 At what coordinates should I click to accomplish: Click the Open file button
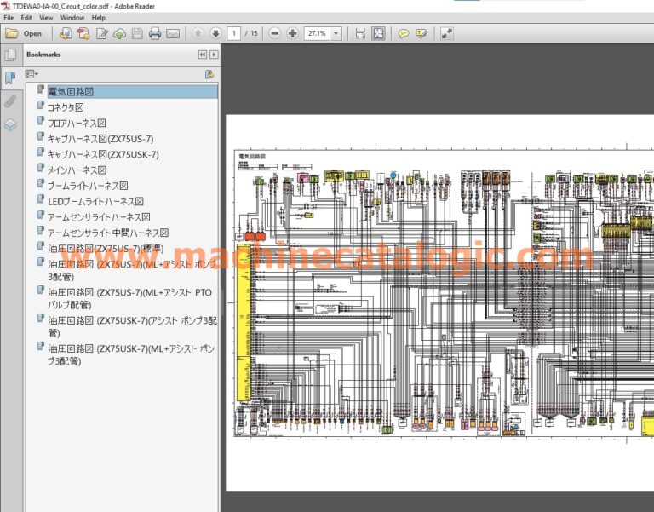24,34
